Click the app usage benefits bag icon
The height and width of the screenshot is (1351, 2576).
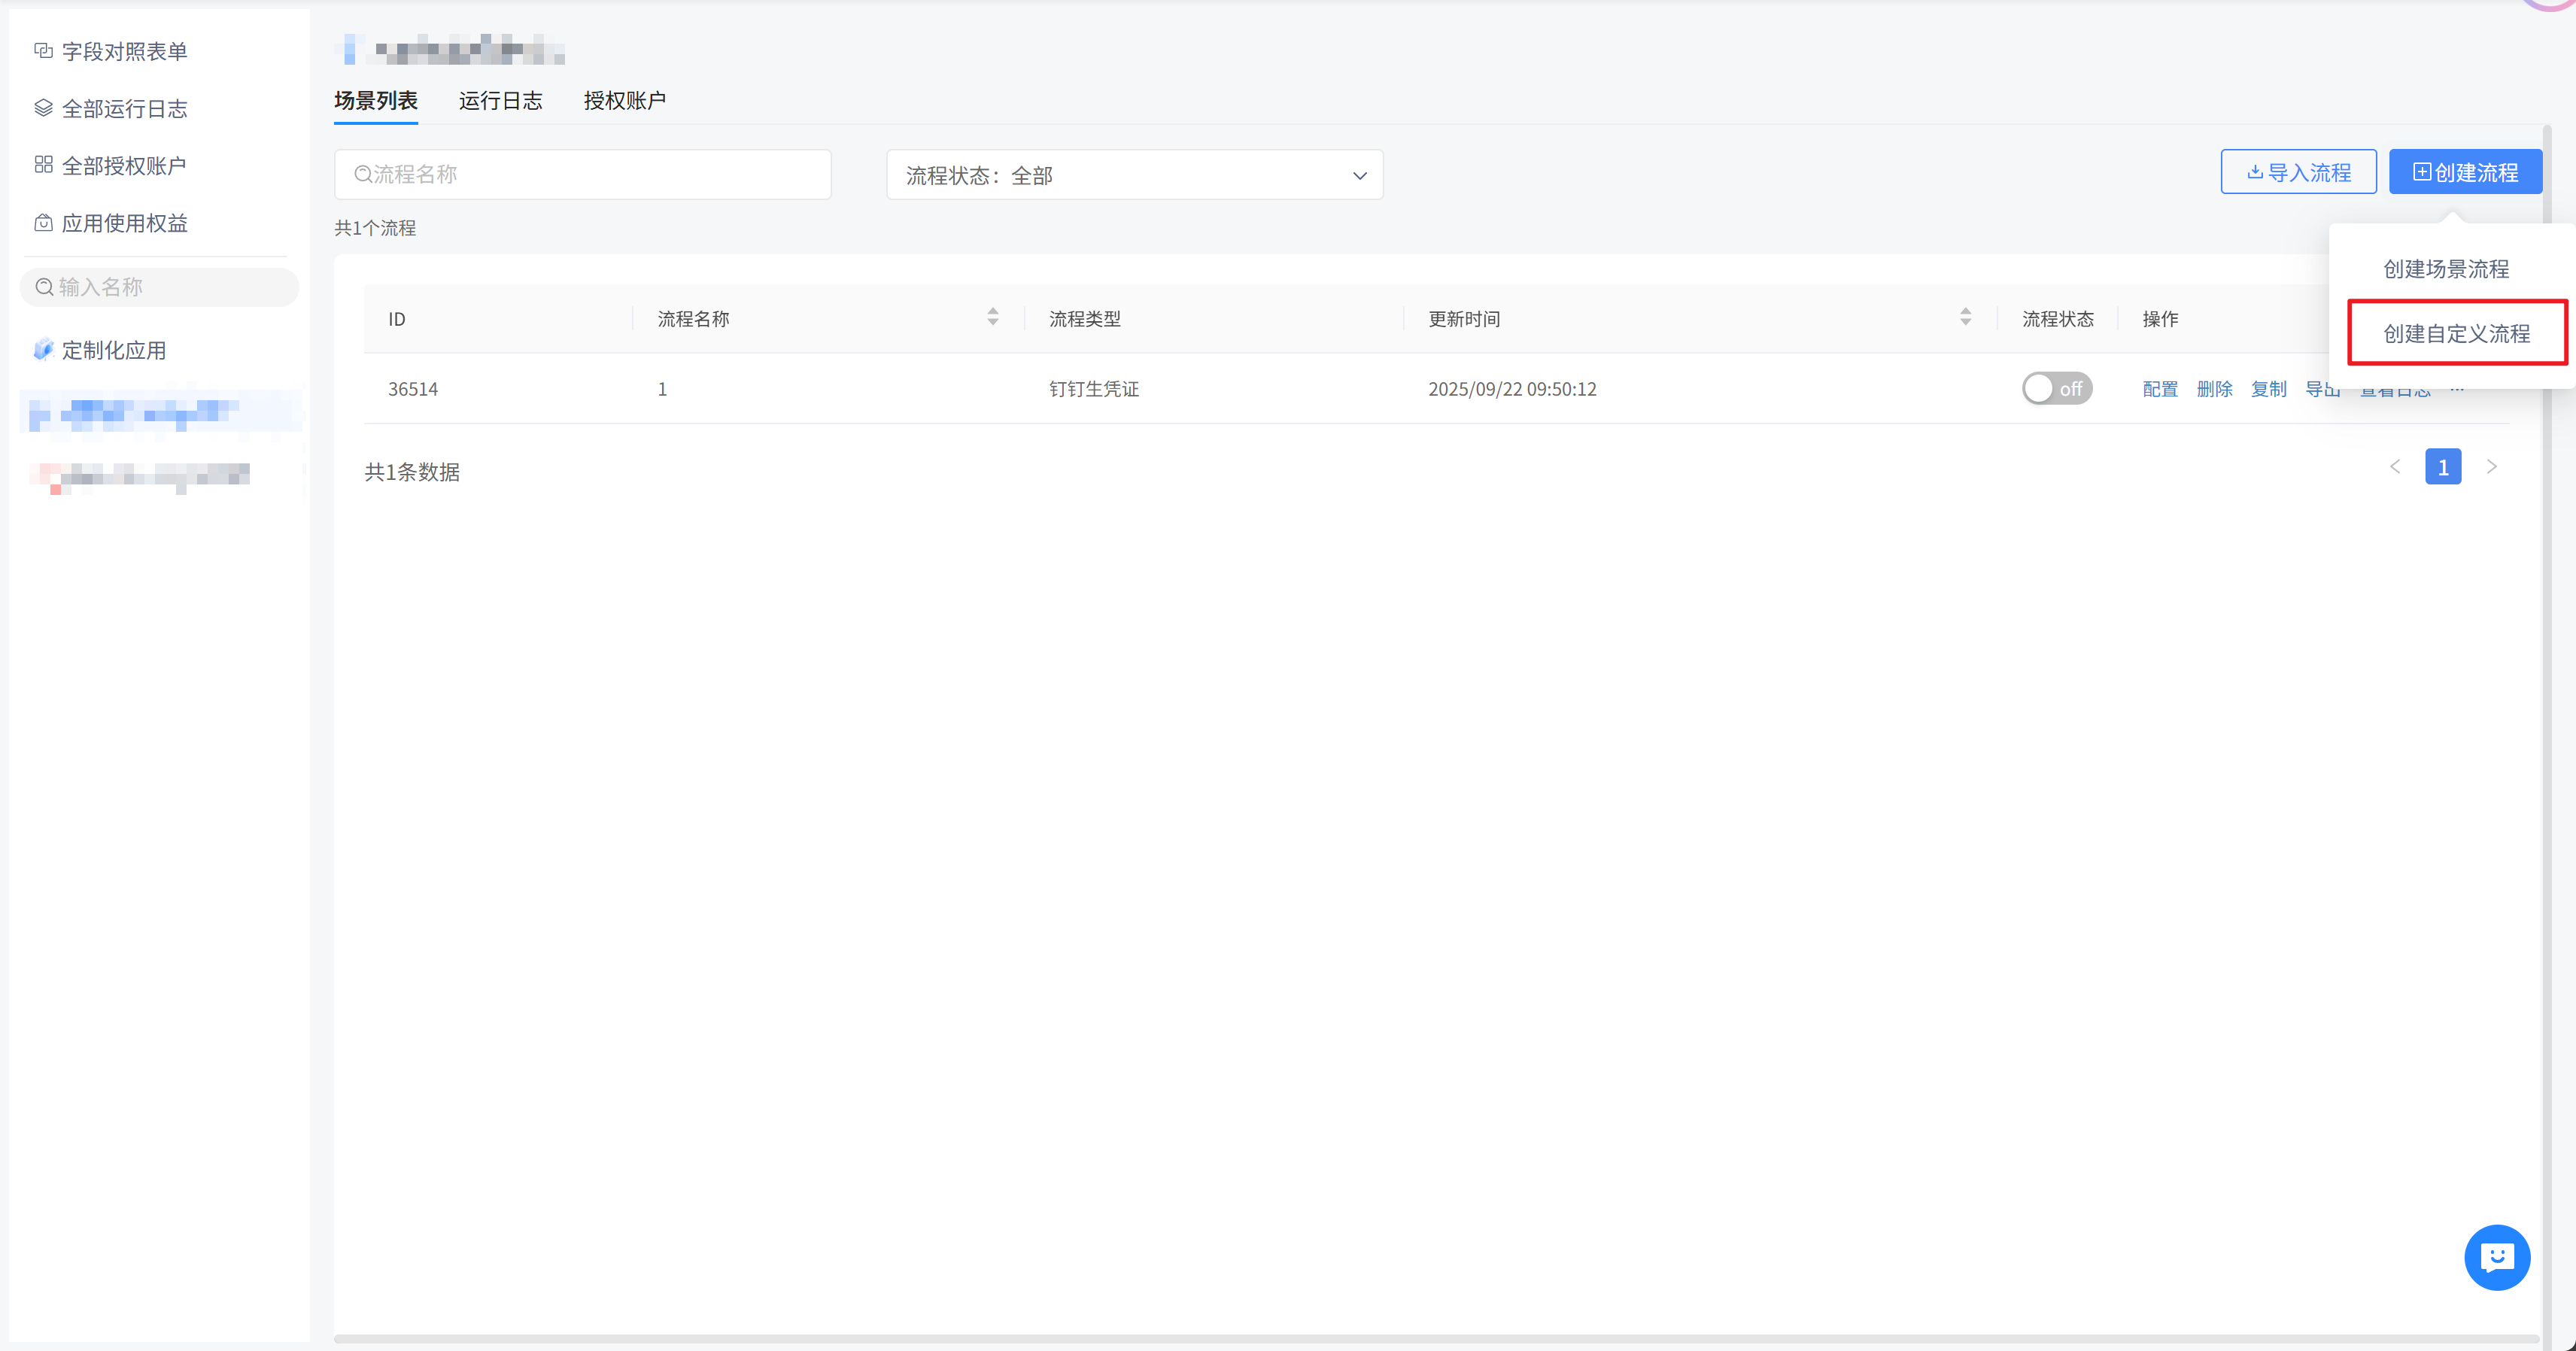click(x=43, y=223)
